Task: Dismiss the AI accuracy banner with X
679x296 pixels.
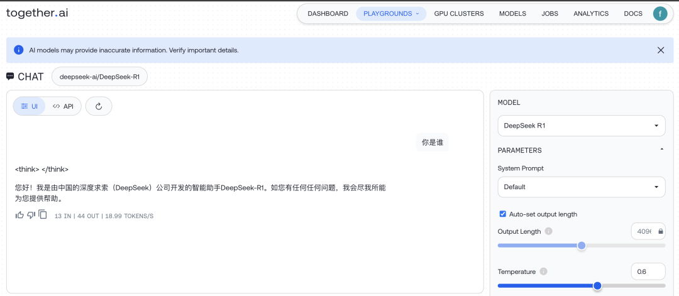Action: (661, 50)
